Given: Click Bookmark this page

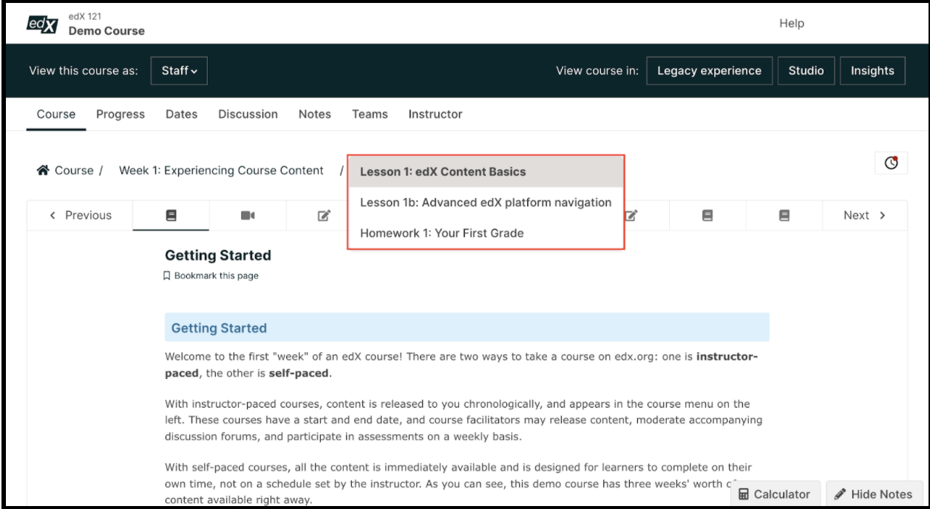Looking at the screenshot, I should [x=211, y=276].
